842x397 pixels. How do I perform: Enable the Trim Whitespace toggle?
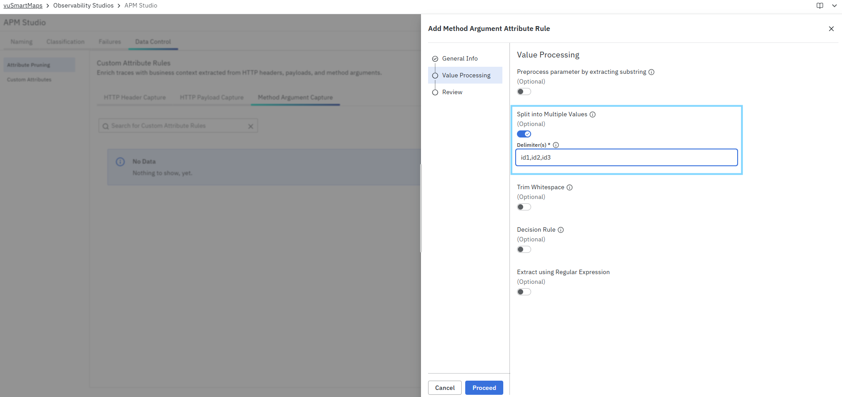[x=524, y=207]
